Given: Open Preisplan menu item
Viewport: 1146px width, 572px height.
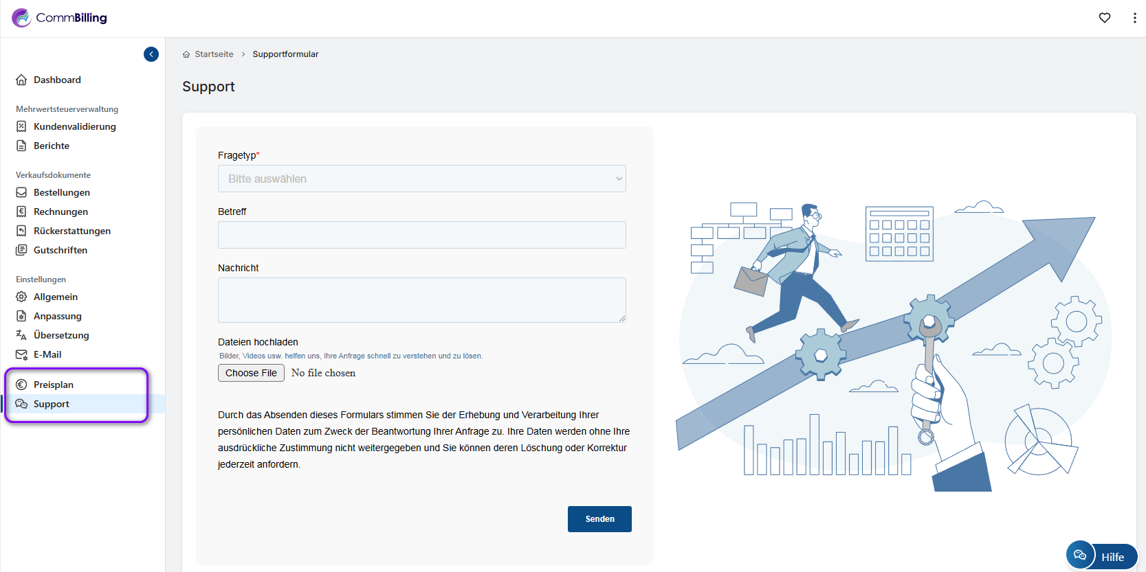Looking at the screenshot, I should pos(54,385).
